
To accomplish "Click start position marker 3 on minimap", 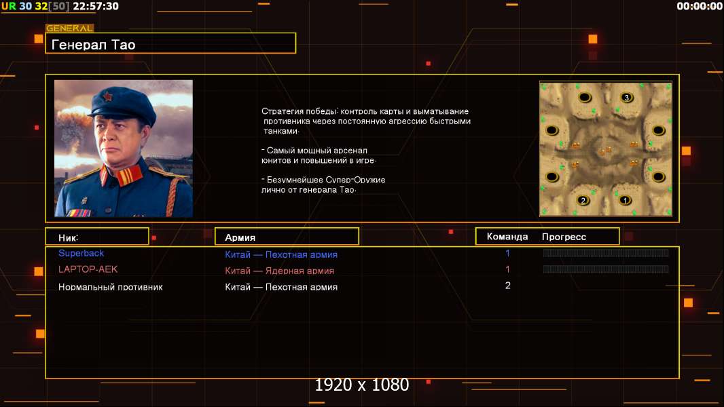I will point(626,97).
